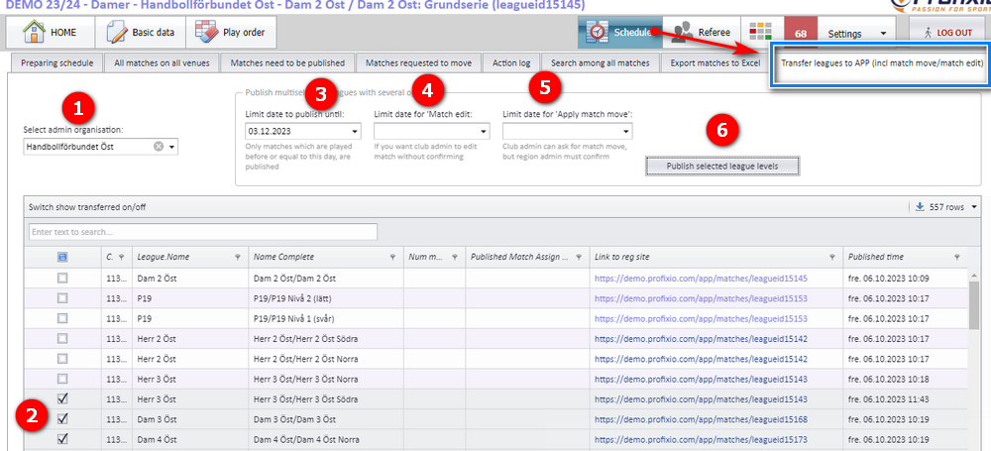
Task: Open the Referee person icon
Action: pyautogui.click(x=682, y=33)
